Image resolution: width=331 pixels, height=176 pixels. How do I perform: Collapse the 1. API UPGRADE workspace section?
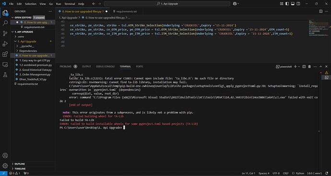pos(12,32)
